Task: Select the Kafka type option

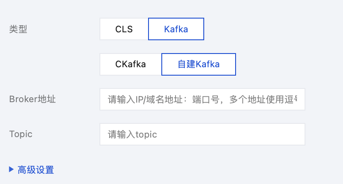Action: point(176,29)
